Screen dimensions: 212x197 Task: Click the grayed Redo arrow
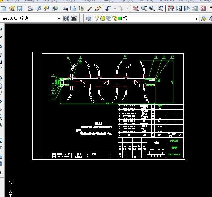121,9
